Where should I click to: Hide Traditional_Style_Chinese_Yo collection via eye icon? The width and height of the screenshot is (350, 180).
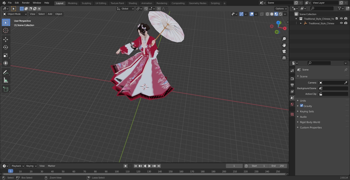click(x=341, y=18)
